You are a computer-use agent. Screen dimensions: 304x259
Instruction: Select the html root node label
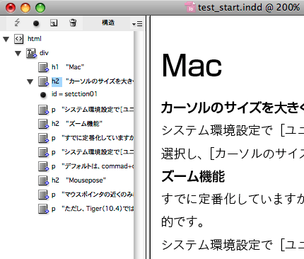point(35,39)
